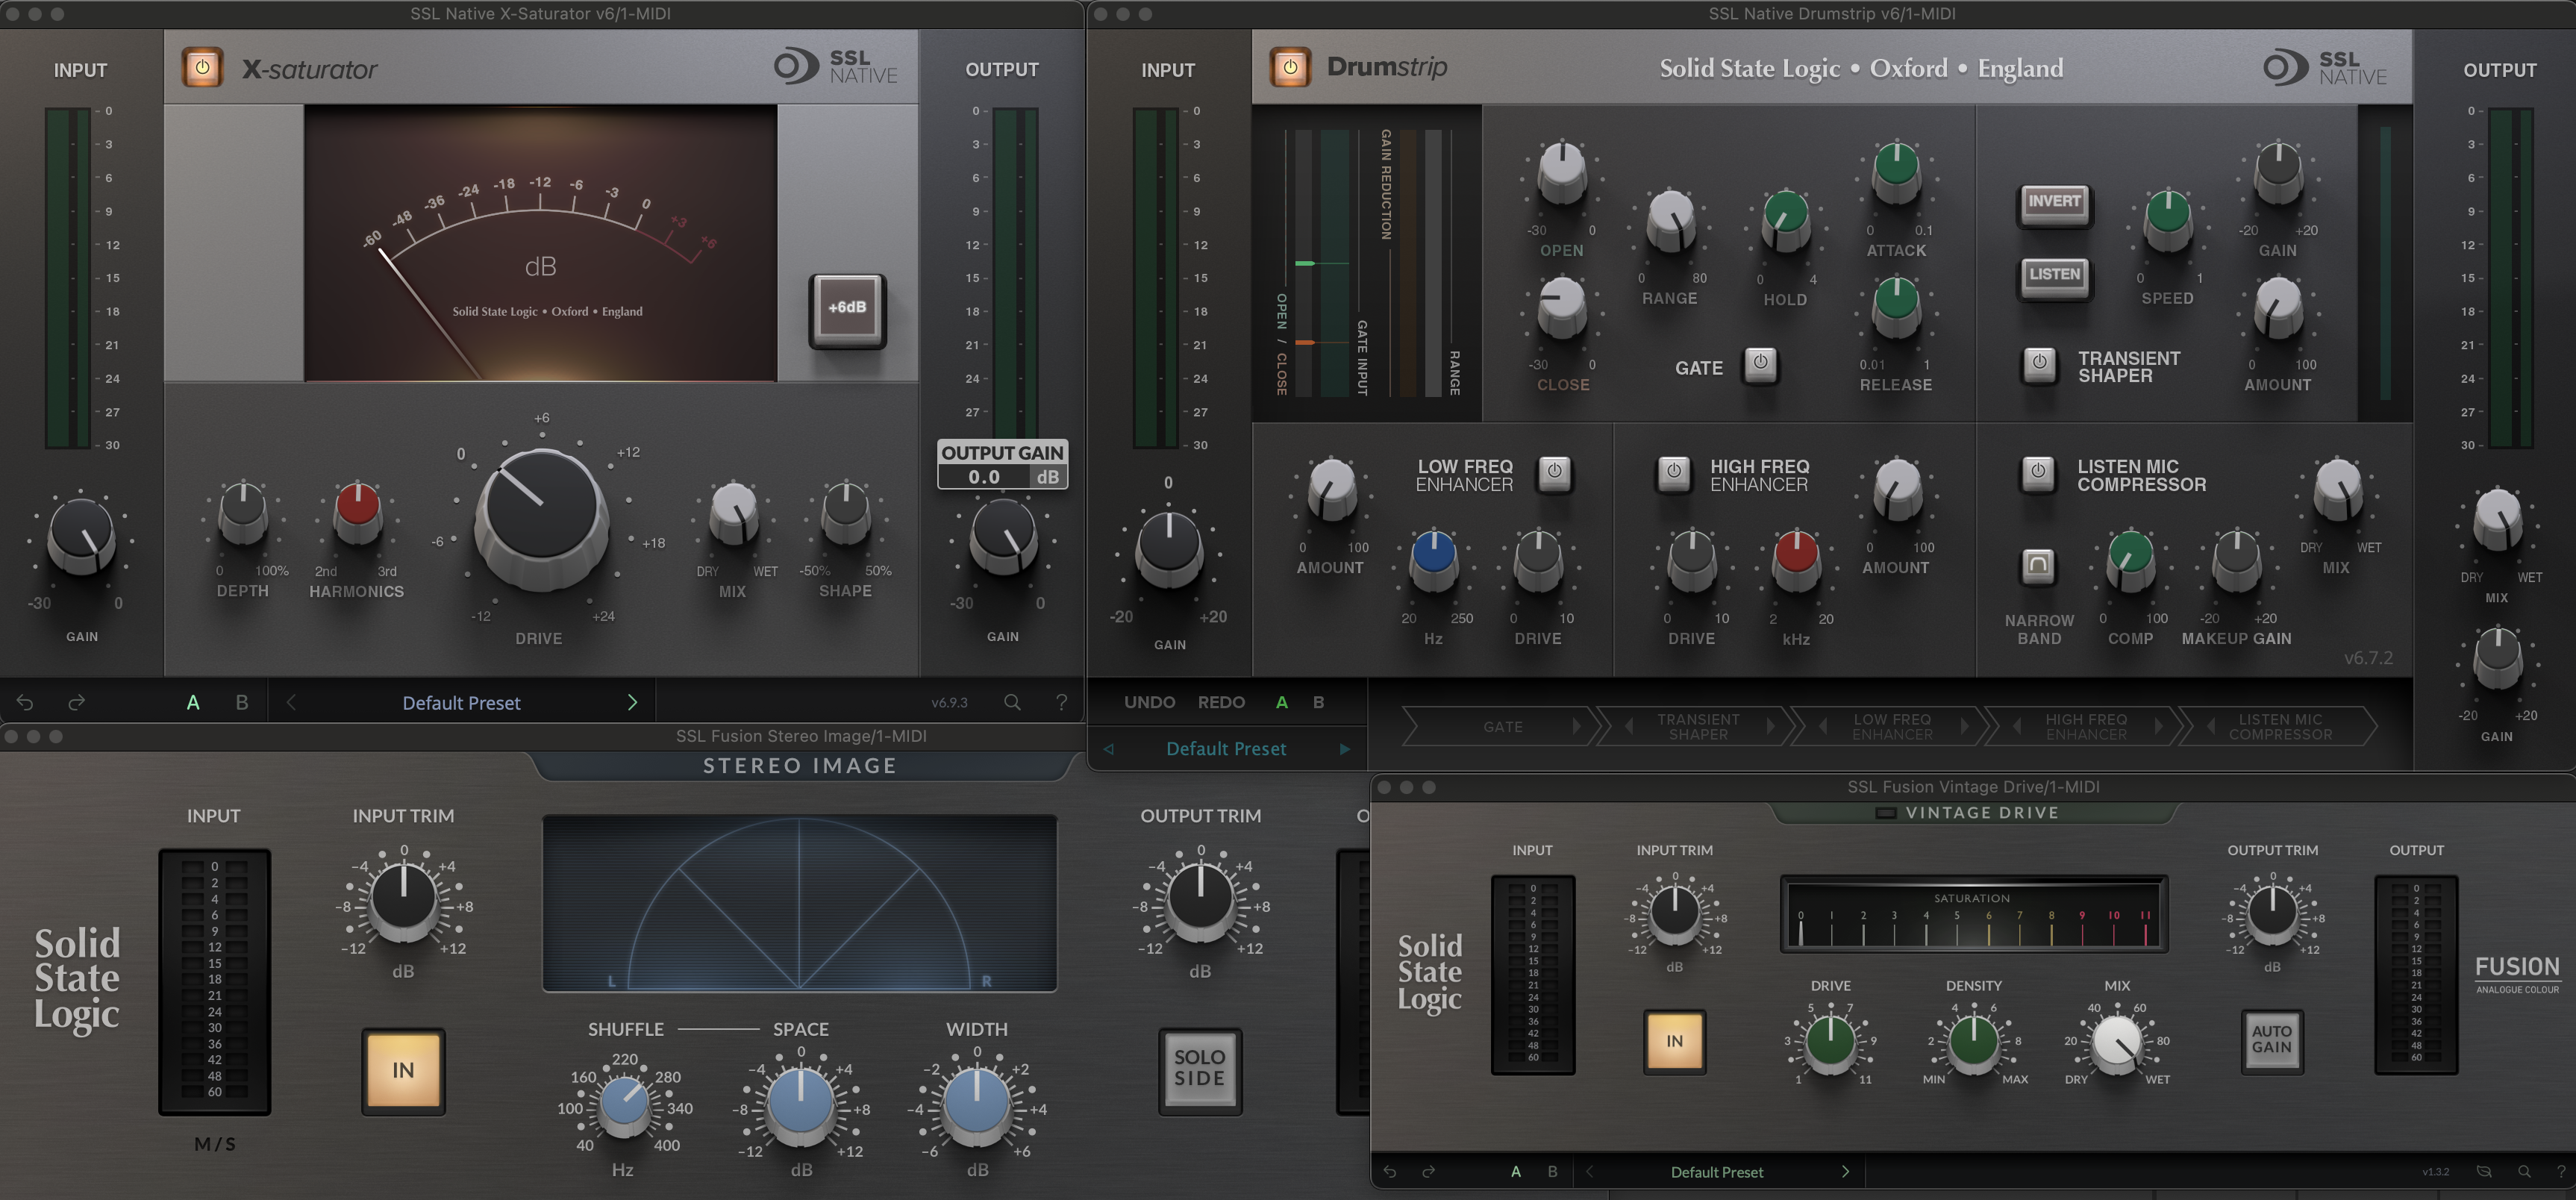This screenshot has width=2576, height=1200.
Task: Toggle IN button on Vintage Drive plugin
Action: pyautogui.click(x=1674, y=1042)
